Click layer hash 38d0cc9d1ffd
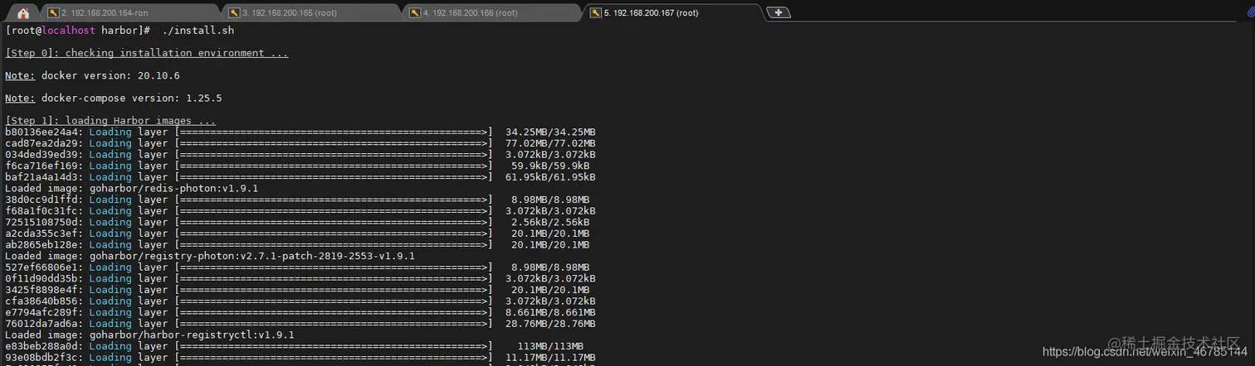1255x366 pixels. (x=42, y=200)
